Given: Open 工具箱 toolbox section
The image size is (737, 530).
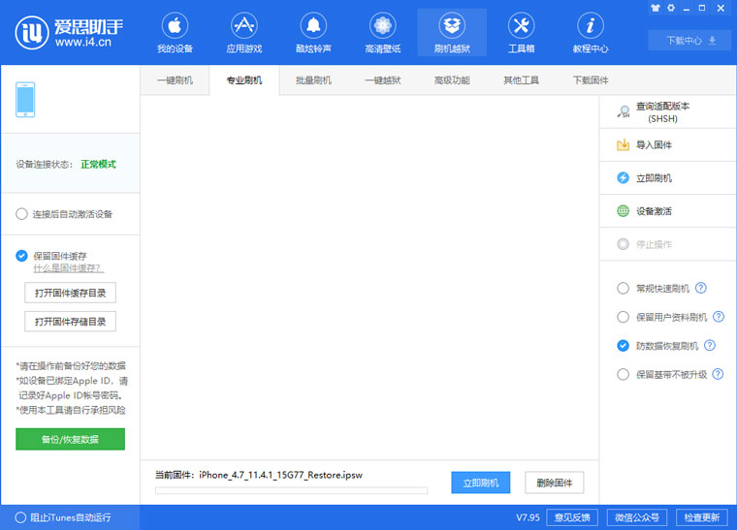Looking at the screenshot, I should tap(522, 33).
